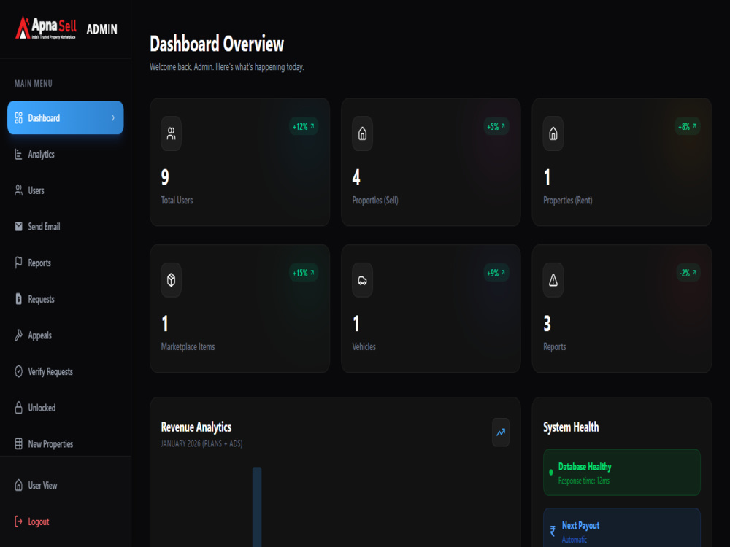Click the 'Response time: 12ms' text

pos(584,481)
